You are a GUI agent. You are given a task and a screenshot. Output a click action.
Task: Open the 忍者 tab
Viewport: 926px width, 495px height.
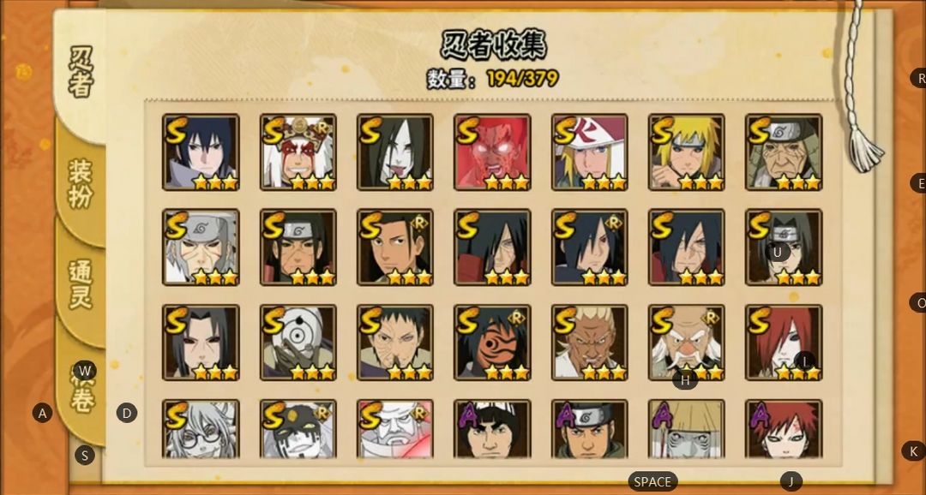pos(81,72)
